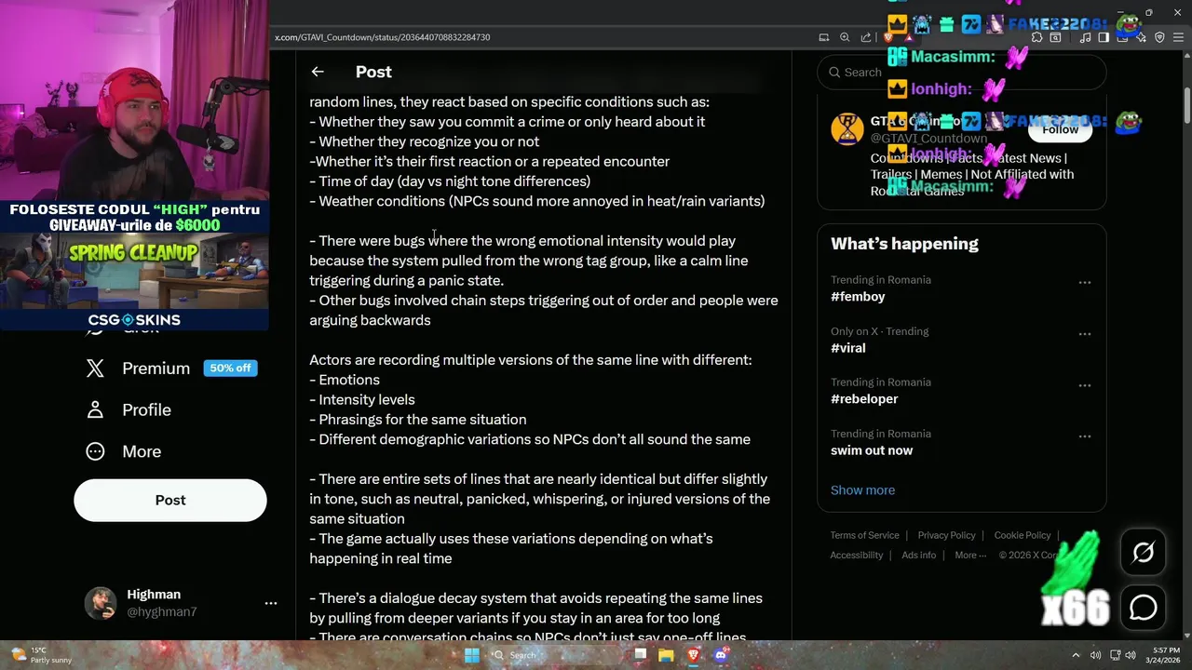Open the Messages chat floating button

click(x=1144, y=608)
